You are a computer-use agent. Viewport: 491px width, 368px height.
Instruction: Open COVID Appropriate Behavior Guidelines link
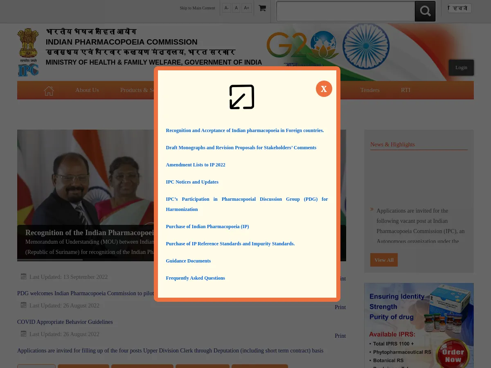pyautogui.click(x=65, y=322)
